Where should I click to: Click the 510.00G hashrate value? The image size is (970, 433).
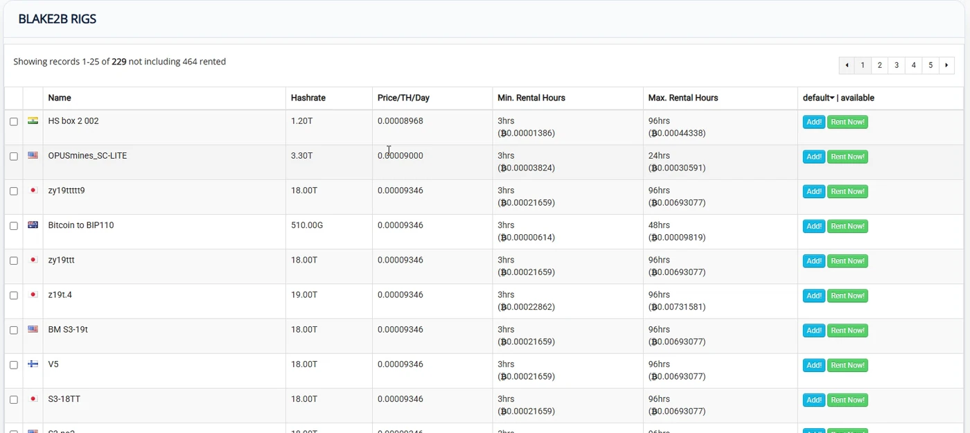coord(307,225)
